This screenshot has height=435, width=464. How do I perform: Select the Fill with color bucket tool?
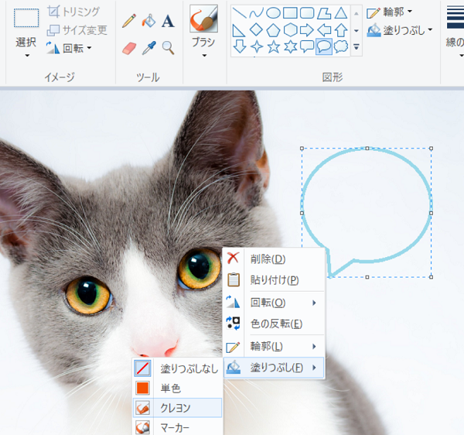pyautogui.click(x=148, y=21)
